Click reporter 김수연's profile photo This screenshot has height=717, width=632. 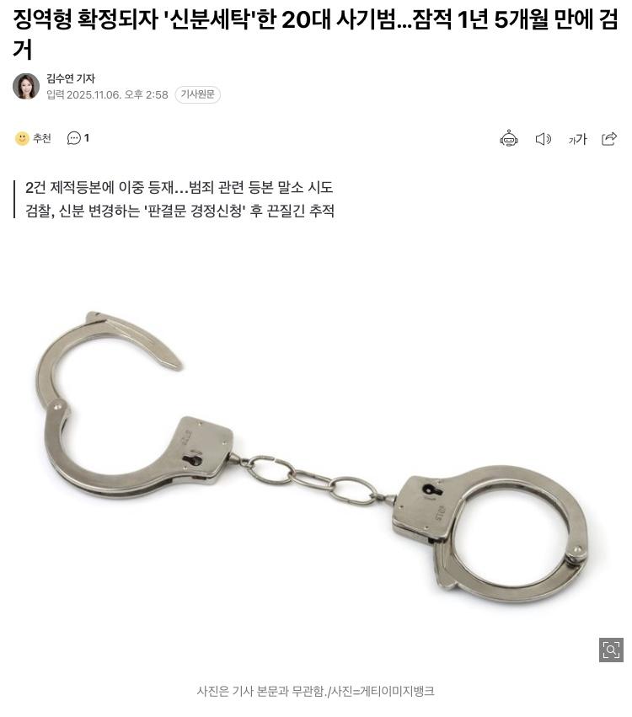pos(26,86)
